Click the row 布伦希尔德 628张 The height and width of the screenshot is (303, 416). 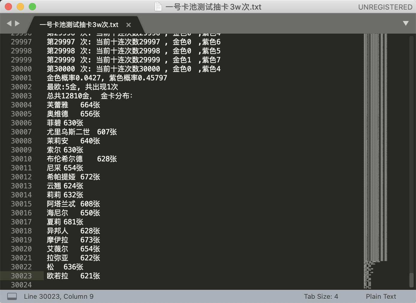[x=82, y=159]
